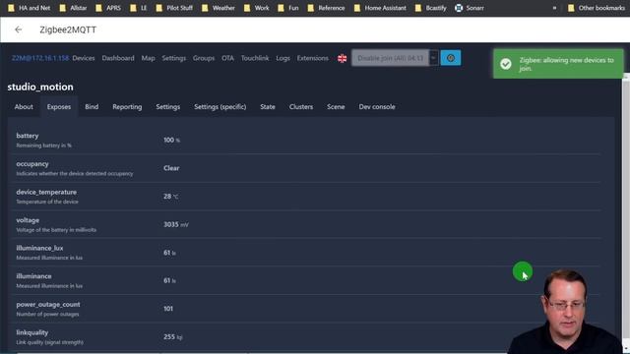Open the HA and Net bookmark folder
This screenshot has width=630, height=354.
pyautogui.click(x=30, y=8)
